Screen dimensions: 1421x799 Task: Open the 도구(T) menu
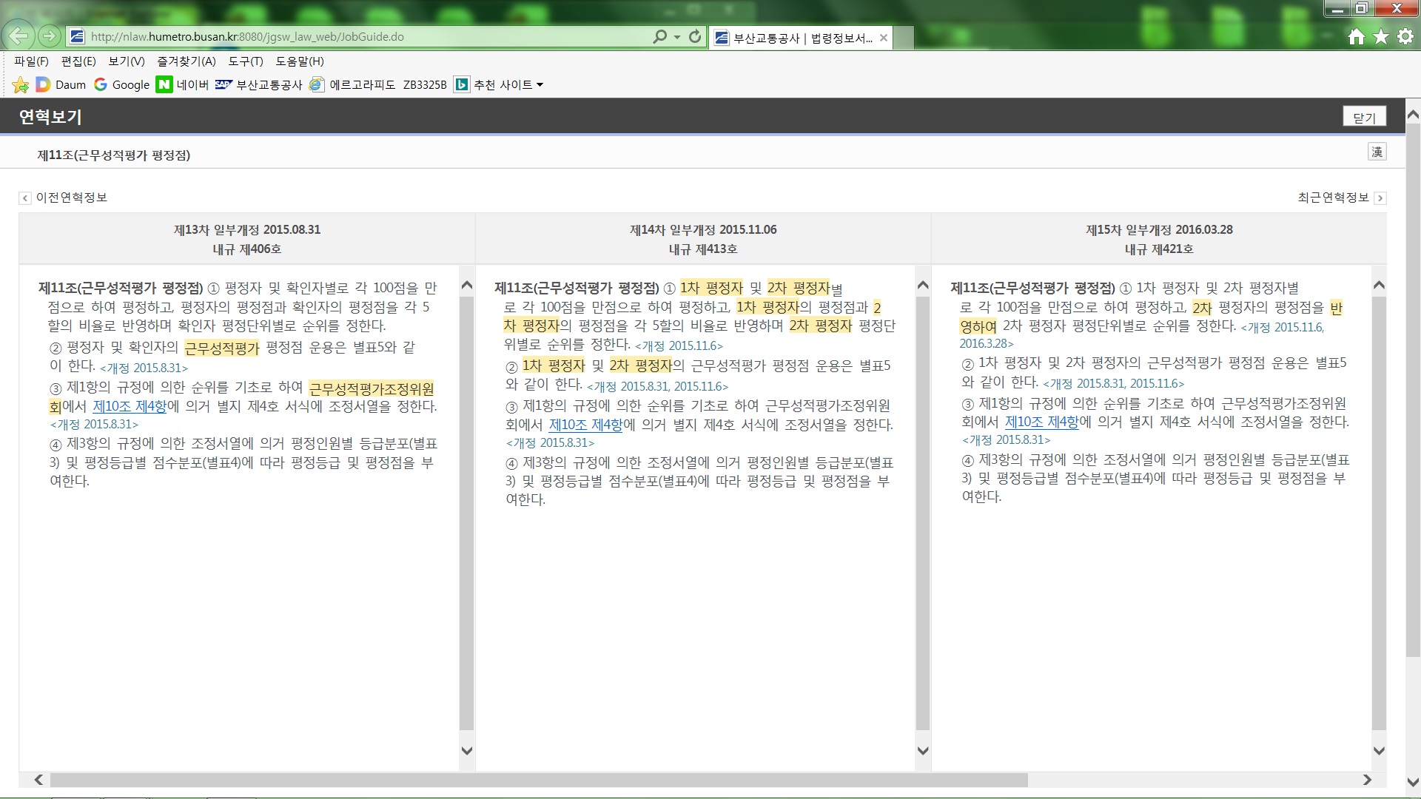pyautogui.click(x=246, y=61)
